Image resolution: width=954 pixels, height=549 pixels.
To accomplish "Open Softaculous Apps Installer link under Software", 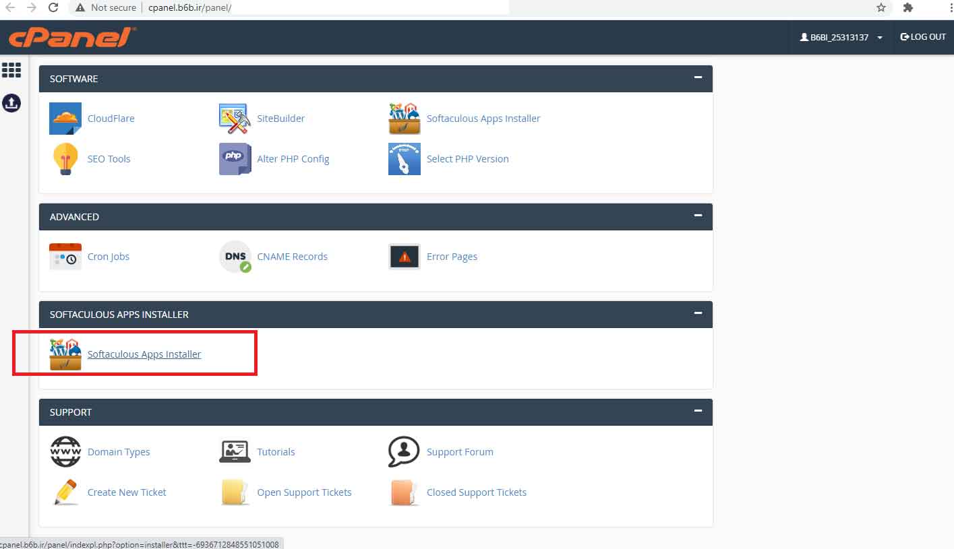I will click(483, 119).
